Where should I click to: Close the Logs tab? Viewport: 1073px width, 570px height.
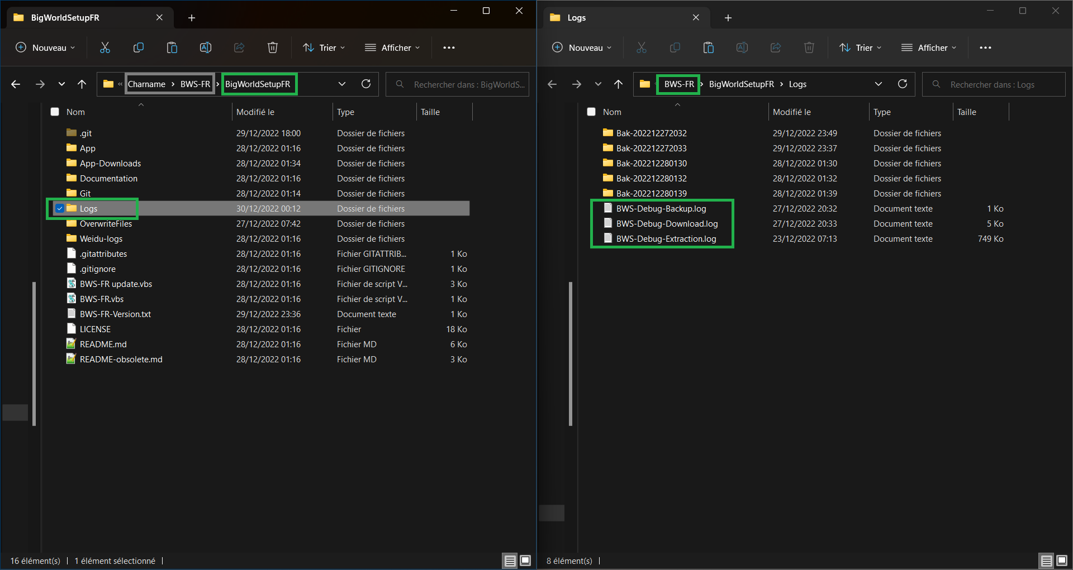point(696,17)
